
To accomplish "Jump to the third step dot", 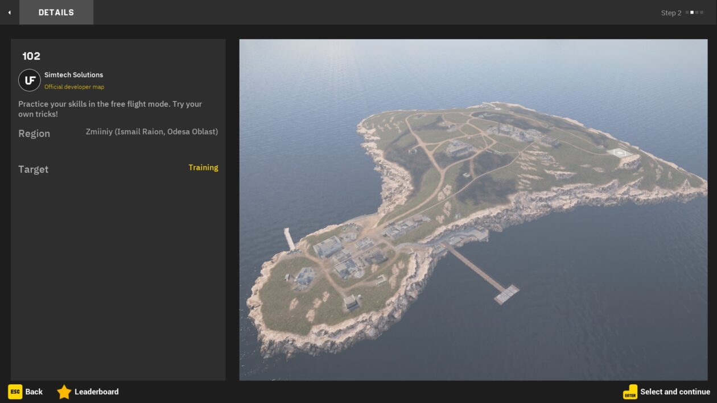I will coord(697,13).
